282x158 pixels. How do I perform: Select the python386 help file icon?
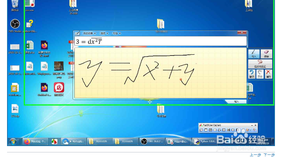pos(30,26)
